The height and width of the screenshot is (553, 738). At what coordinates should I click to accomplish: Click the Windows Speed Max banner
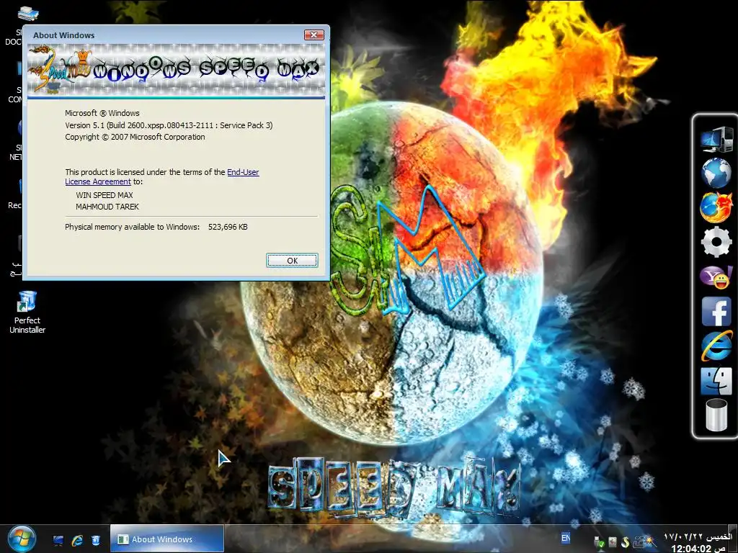(x=176, y=70)
